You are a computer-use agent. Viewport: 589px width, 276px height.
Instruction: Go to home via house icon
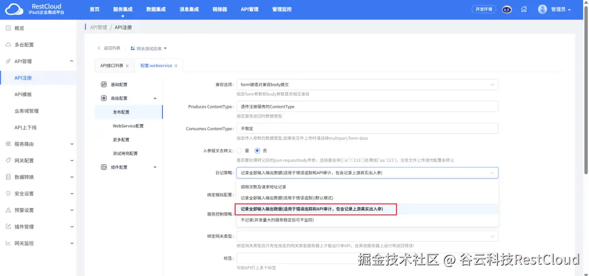(524, 9)
